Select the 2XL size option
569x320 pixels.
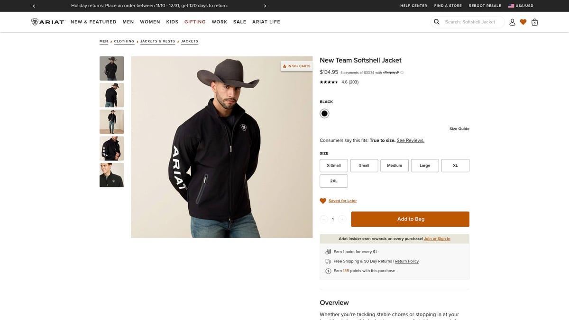333,181
